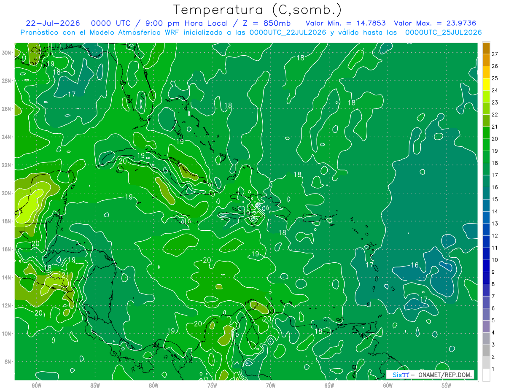Click the '10' label on the color scale
The width and height of the screenshot is (506, 391).
coord(495,260)
